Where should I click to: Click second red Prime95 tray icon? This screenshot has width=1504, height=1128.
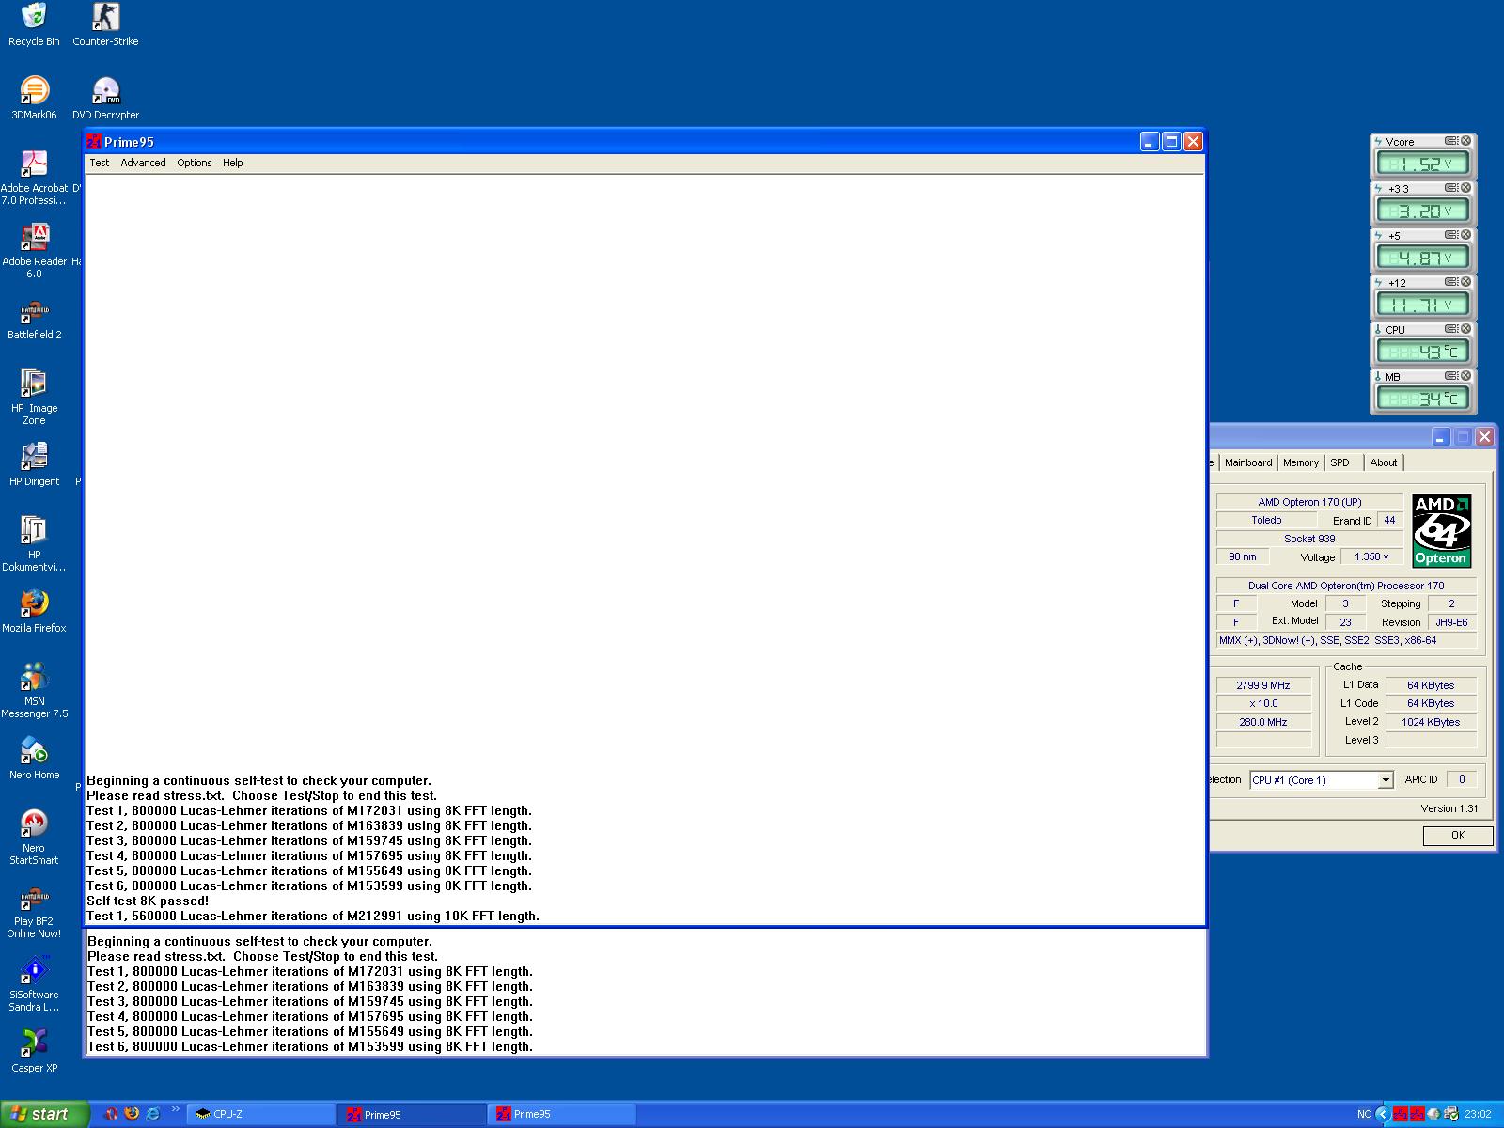point(1417,1115)
